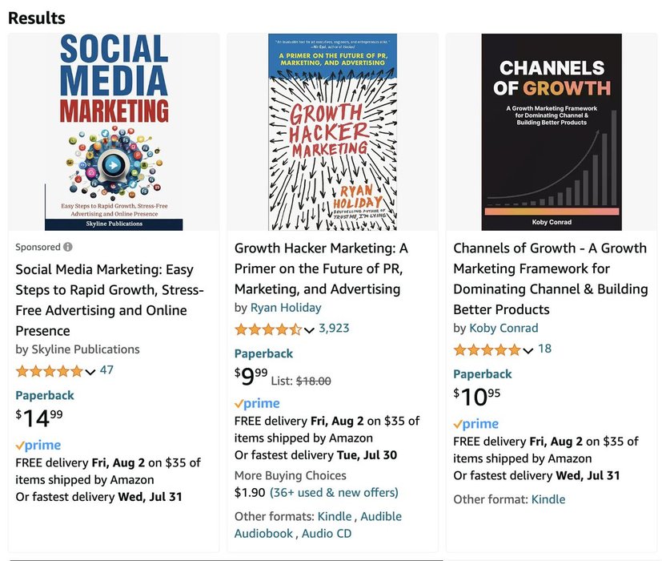Click Prime logo under $10.95 price
Screen dimensions: 662x561
tap(475, 425)
